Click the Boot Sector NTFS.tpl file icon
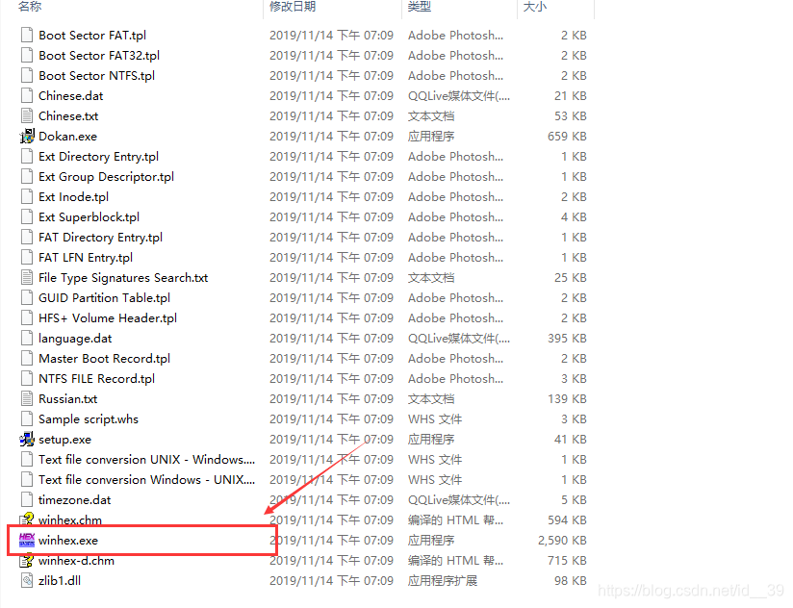The image size is (793, 608). coord(27,75)
